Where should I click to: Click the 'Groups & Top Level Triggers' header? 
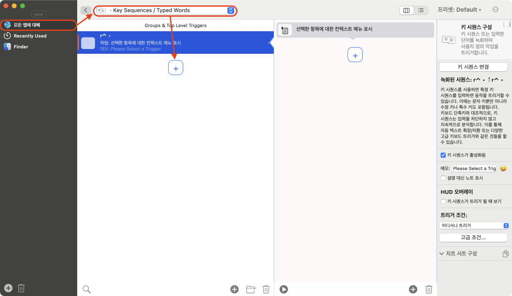coord(176,25)
